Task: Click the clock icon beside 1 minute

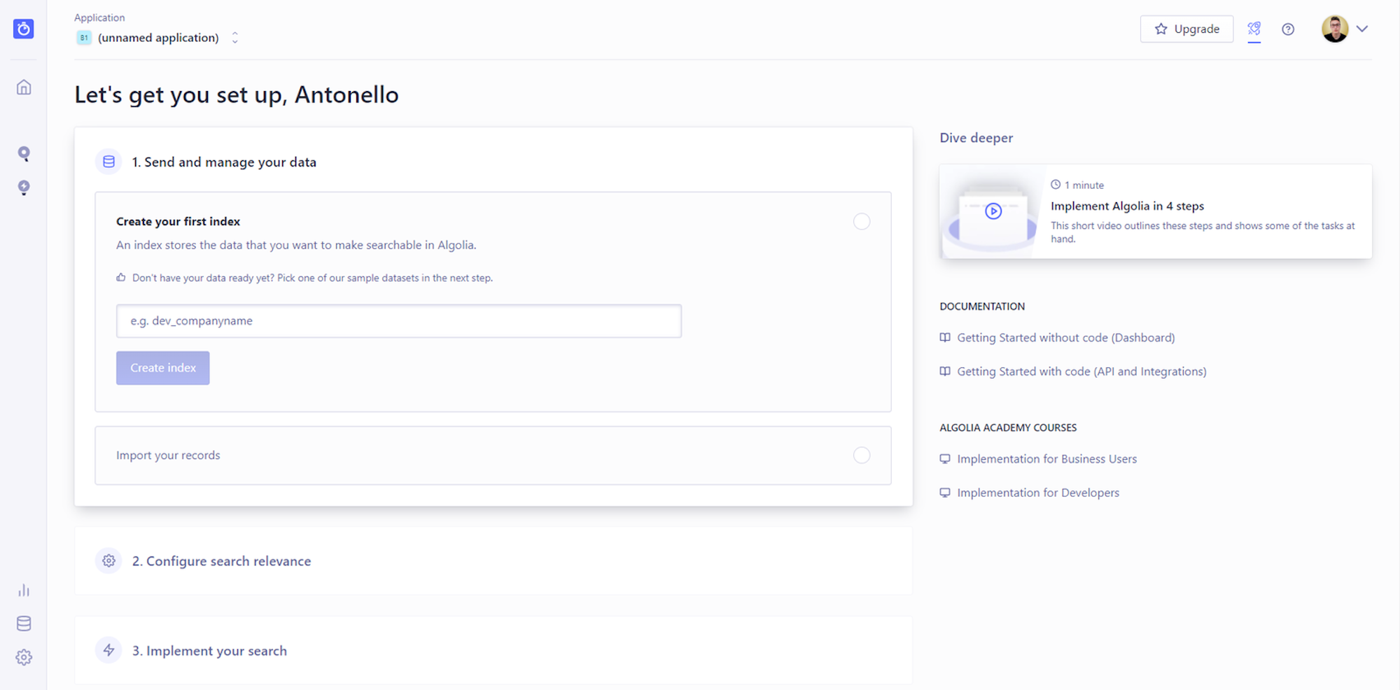Action: 1056,185
